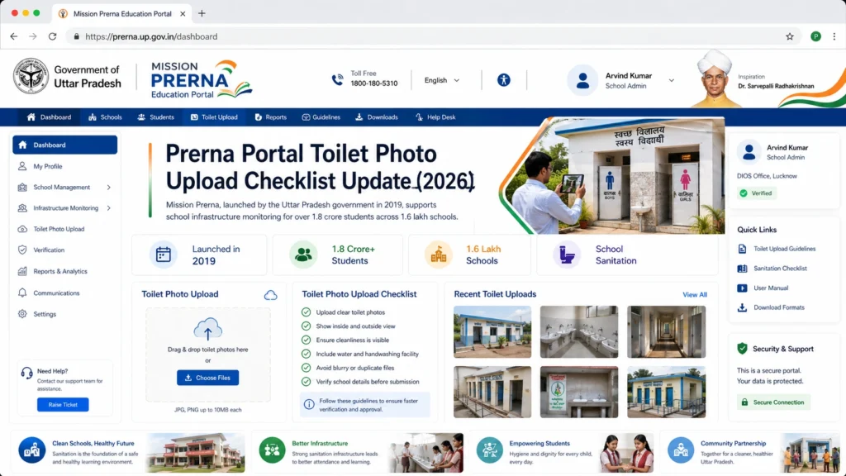Click the calendar icon on Launched in 2019

pyautogui.click(x=164, y=255)
